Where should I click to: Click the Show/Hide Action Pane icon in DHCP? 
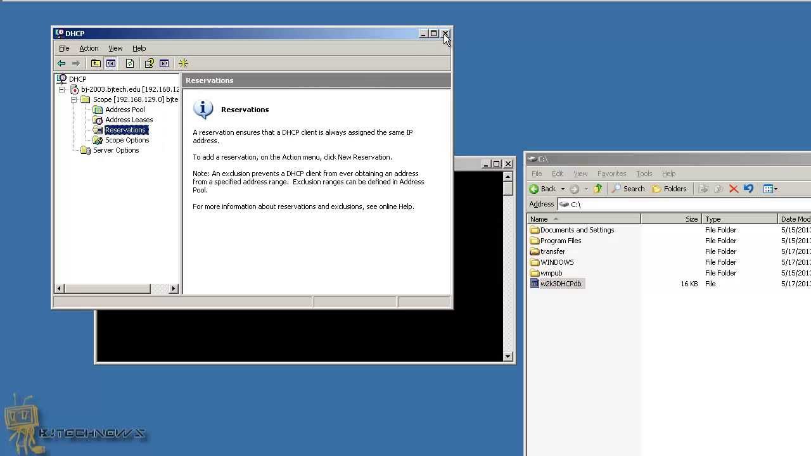164,63
